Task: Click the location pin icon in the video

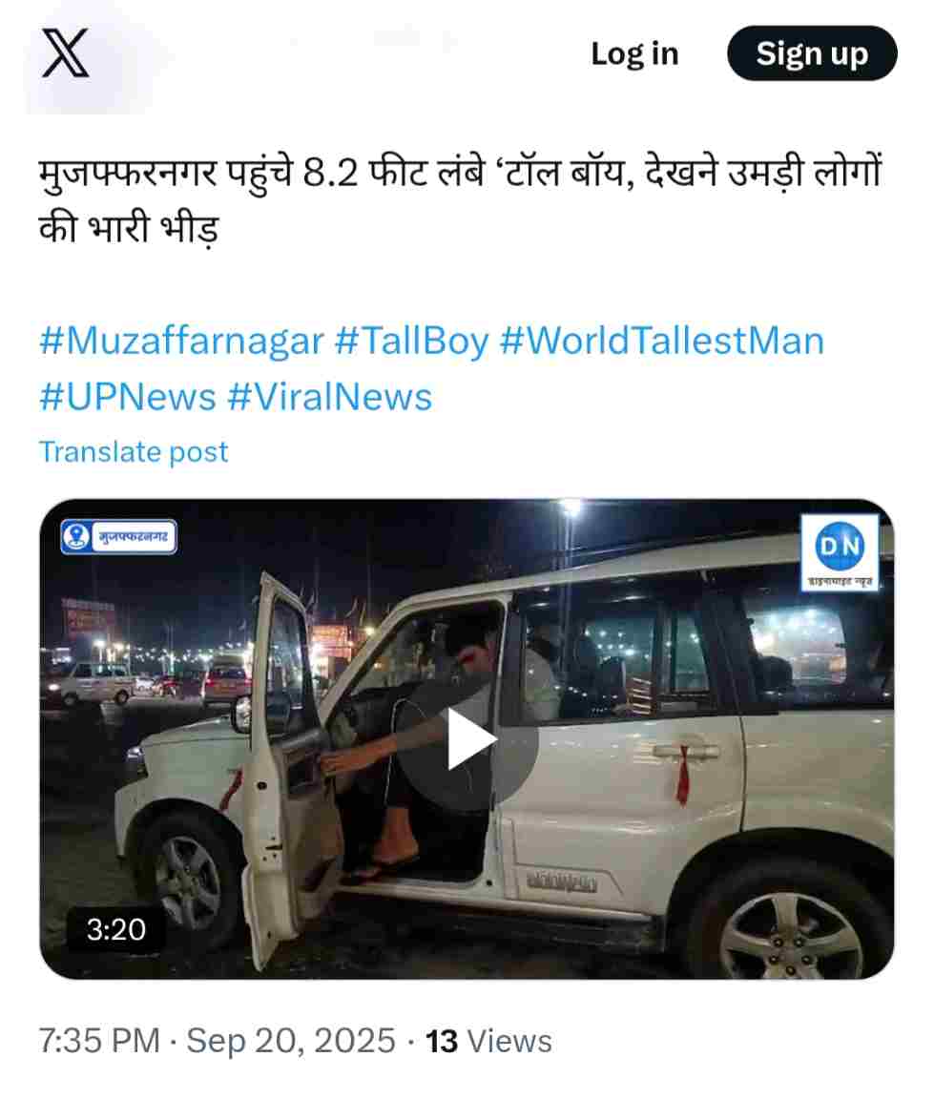Action: click(x=76, y=537)
